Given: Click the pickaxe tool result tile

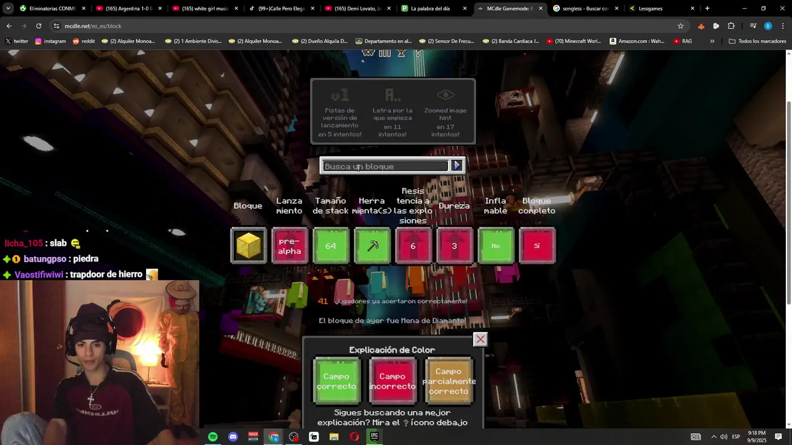Looking at the screenshot, I should 372,245.
